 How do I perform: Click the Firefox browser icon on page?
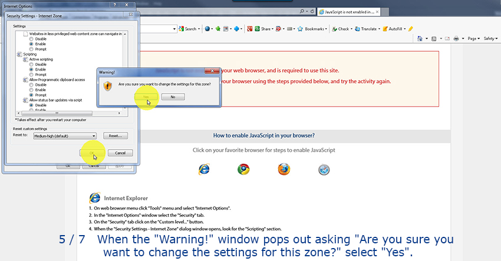tap(284, 169)
